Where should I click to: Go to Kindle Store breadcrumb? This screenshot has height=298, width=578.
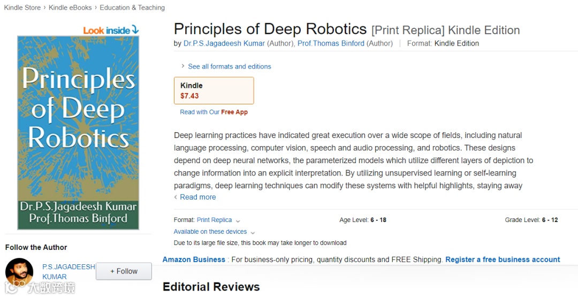click(x=22, y=7)
